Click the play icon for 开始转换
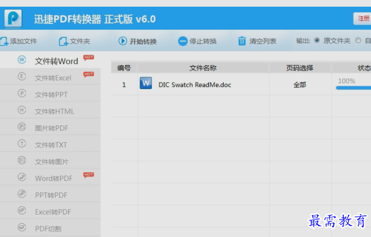 pyautogui.click(x=123, y=41)
